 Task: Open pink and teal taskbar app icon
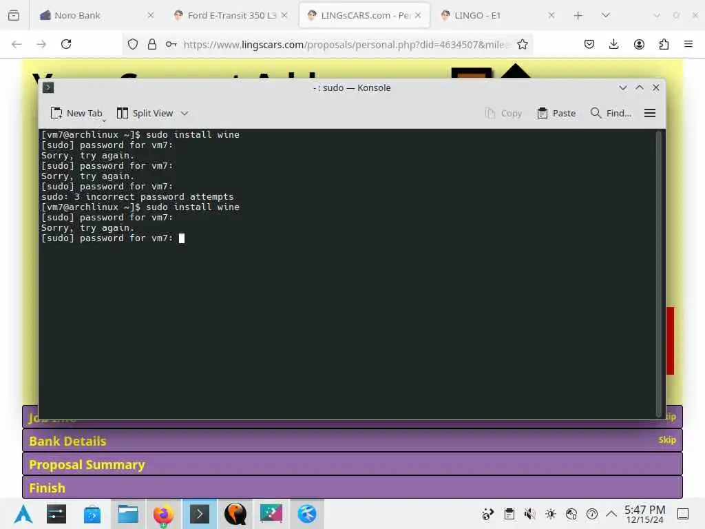coord(271,514)
